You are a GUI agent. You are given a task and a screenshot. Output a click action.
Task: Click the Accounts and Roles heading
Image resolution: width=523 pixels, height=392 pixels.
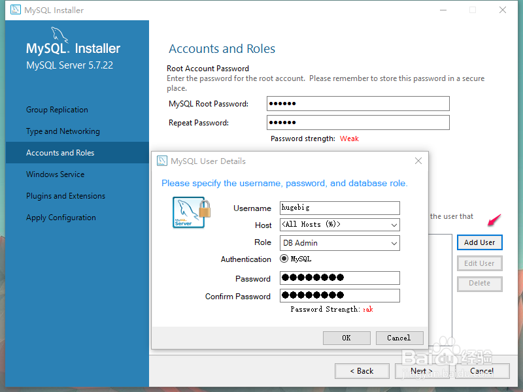[222, 48]
